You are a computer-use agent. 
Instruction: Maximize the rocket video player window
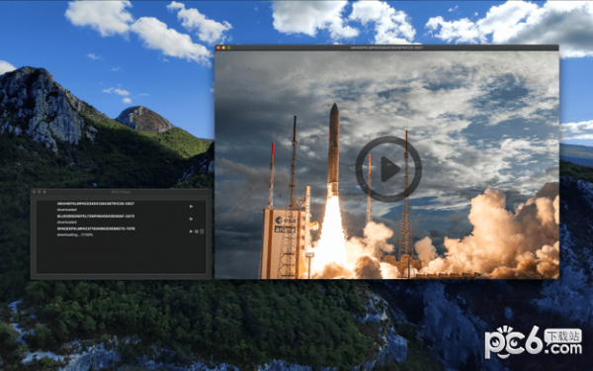pos(228,47)
